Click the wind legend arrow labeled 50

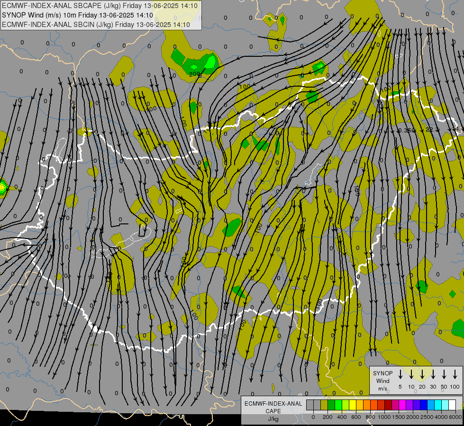(x=444, y=374)
